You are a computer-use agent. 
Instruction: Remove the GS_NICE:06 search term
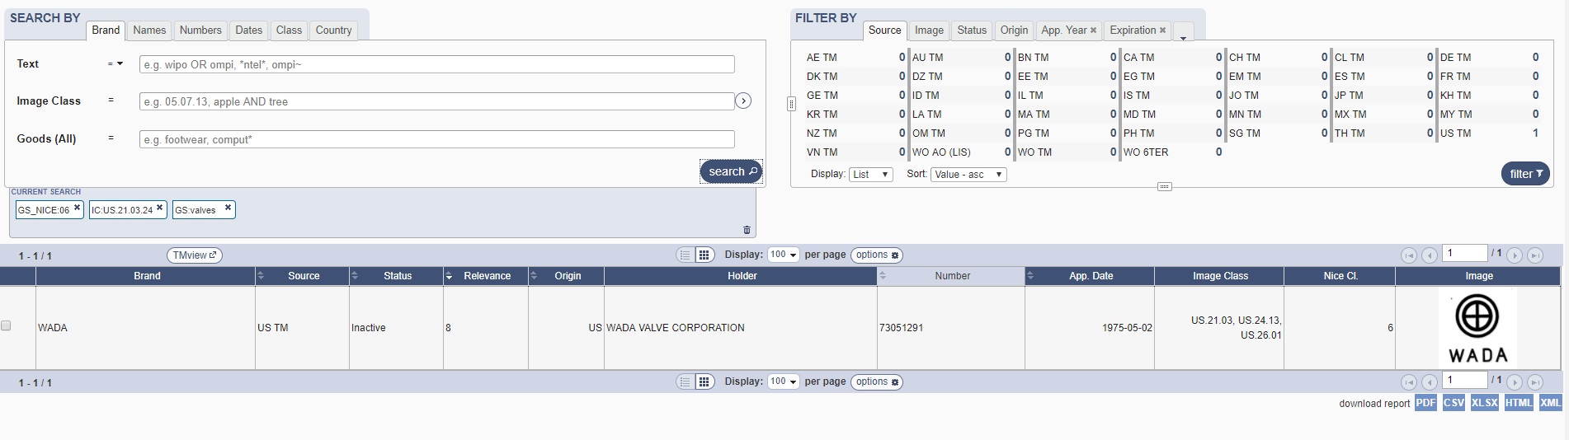pos(77,208)
